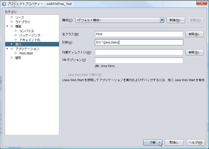Viewport: 209px width, 149px height.
Task: Close the project properties dialog
Action: (200, 3)
